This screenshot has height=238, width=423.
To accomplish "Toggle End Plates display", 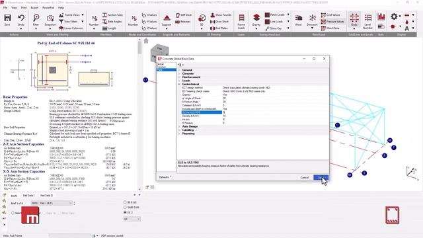I will coord(219,28).
